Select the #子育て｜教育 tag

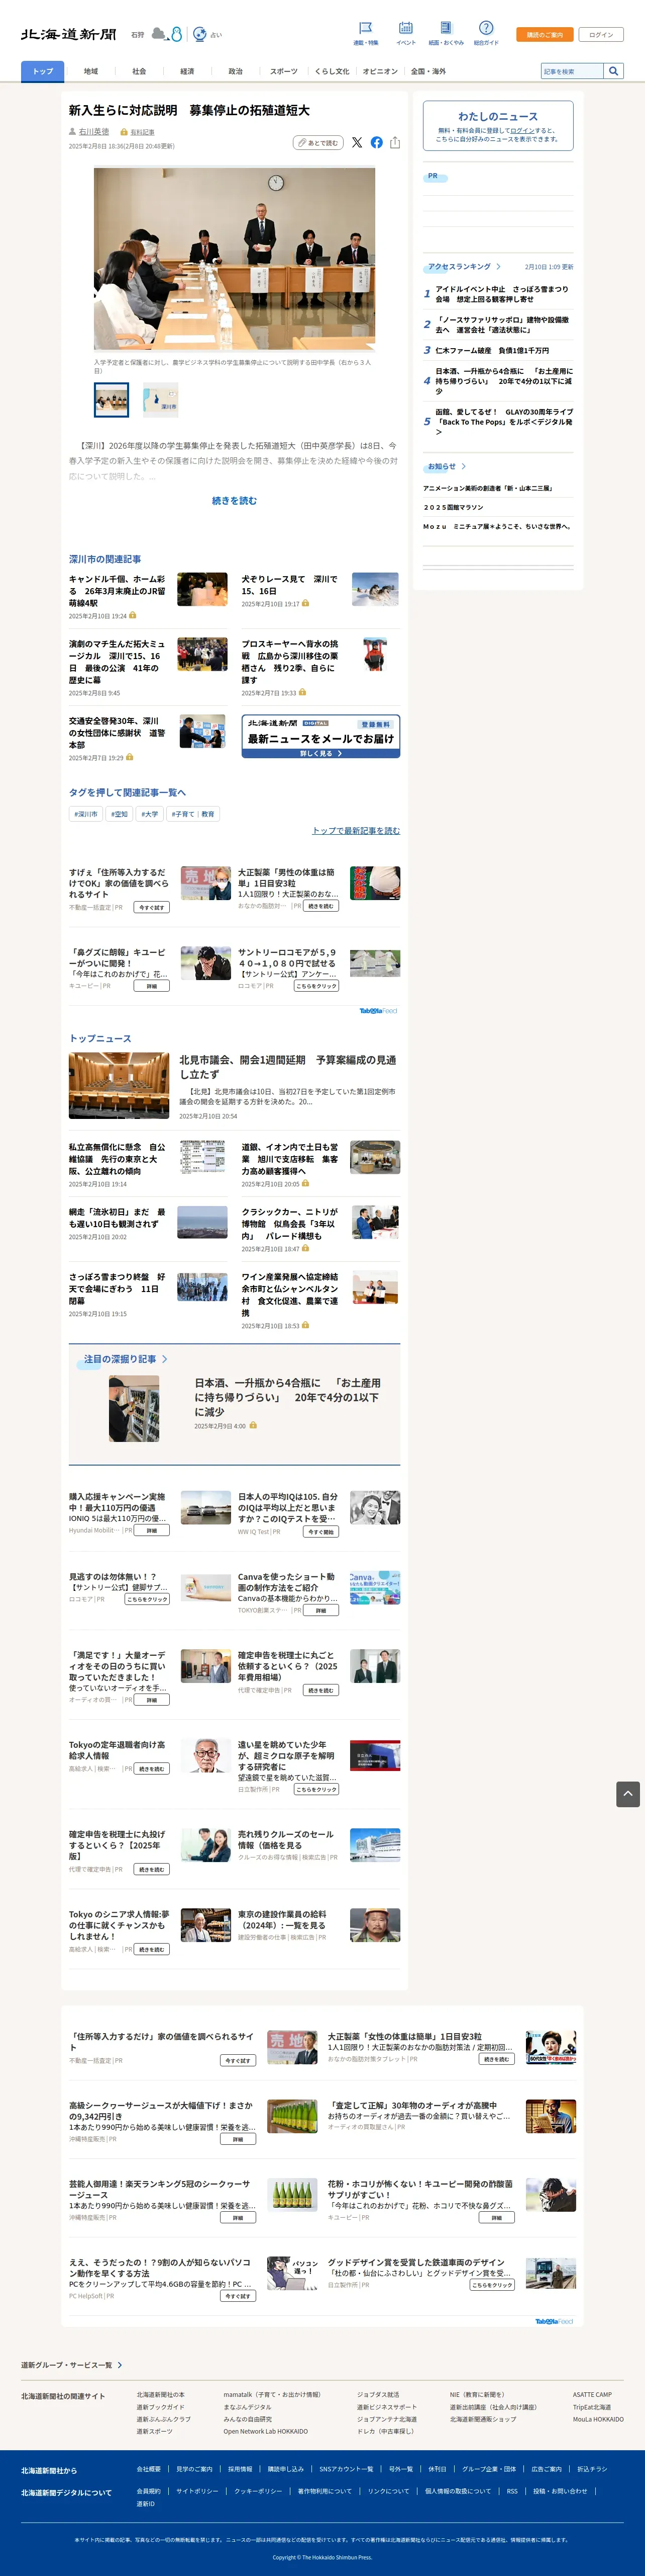coord(193,814)
